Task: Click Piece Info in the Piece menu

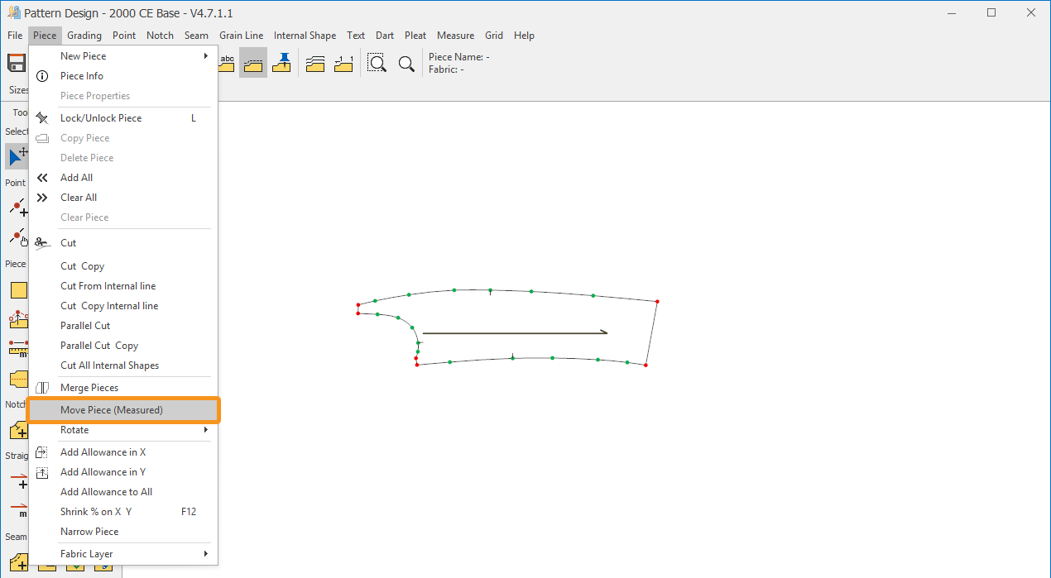Action: pos(82,76)
